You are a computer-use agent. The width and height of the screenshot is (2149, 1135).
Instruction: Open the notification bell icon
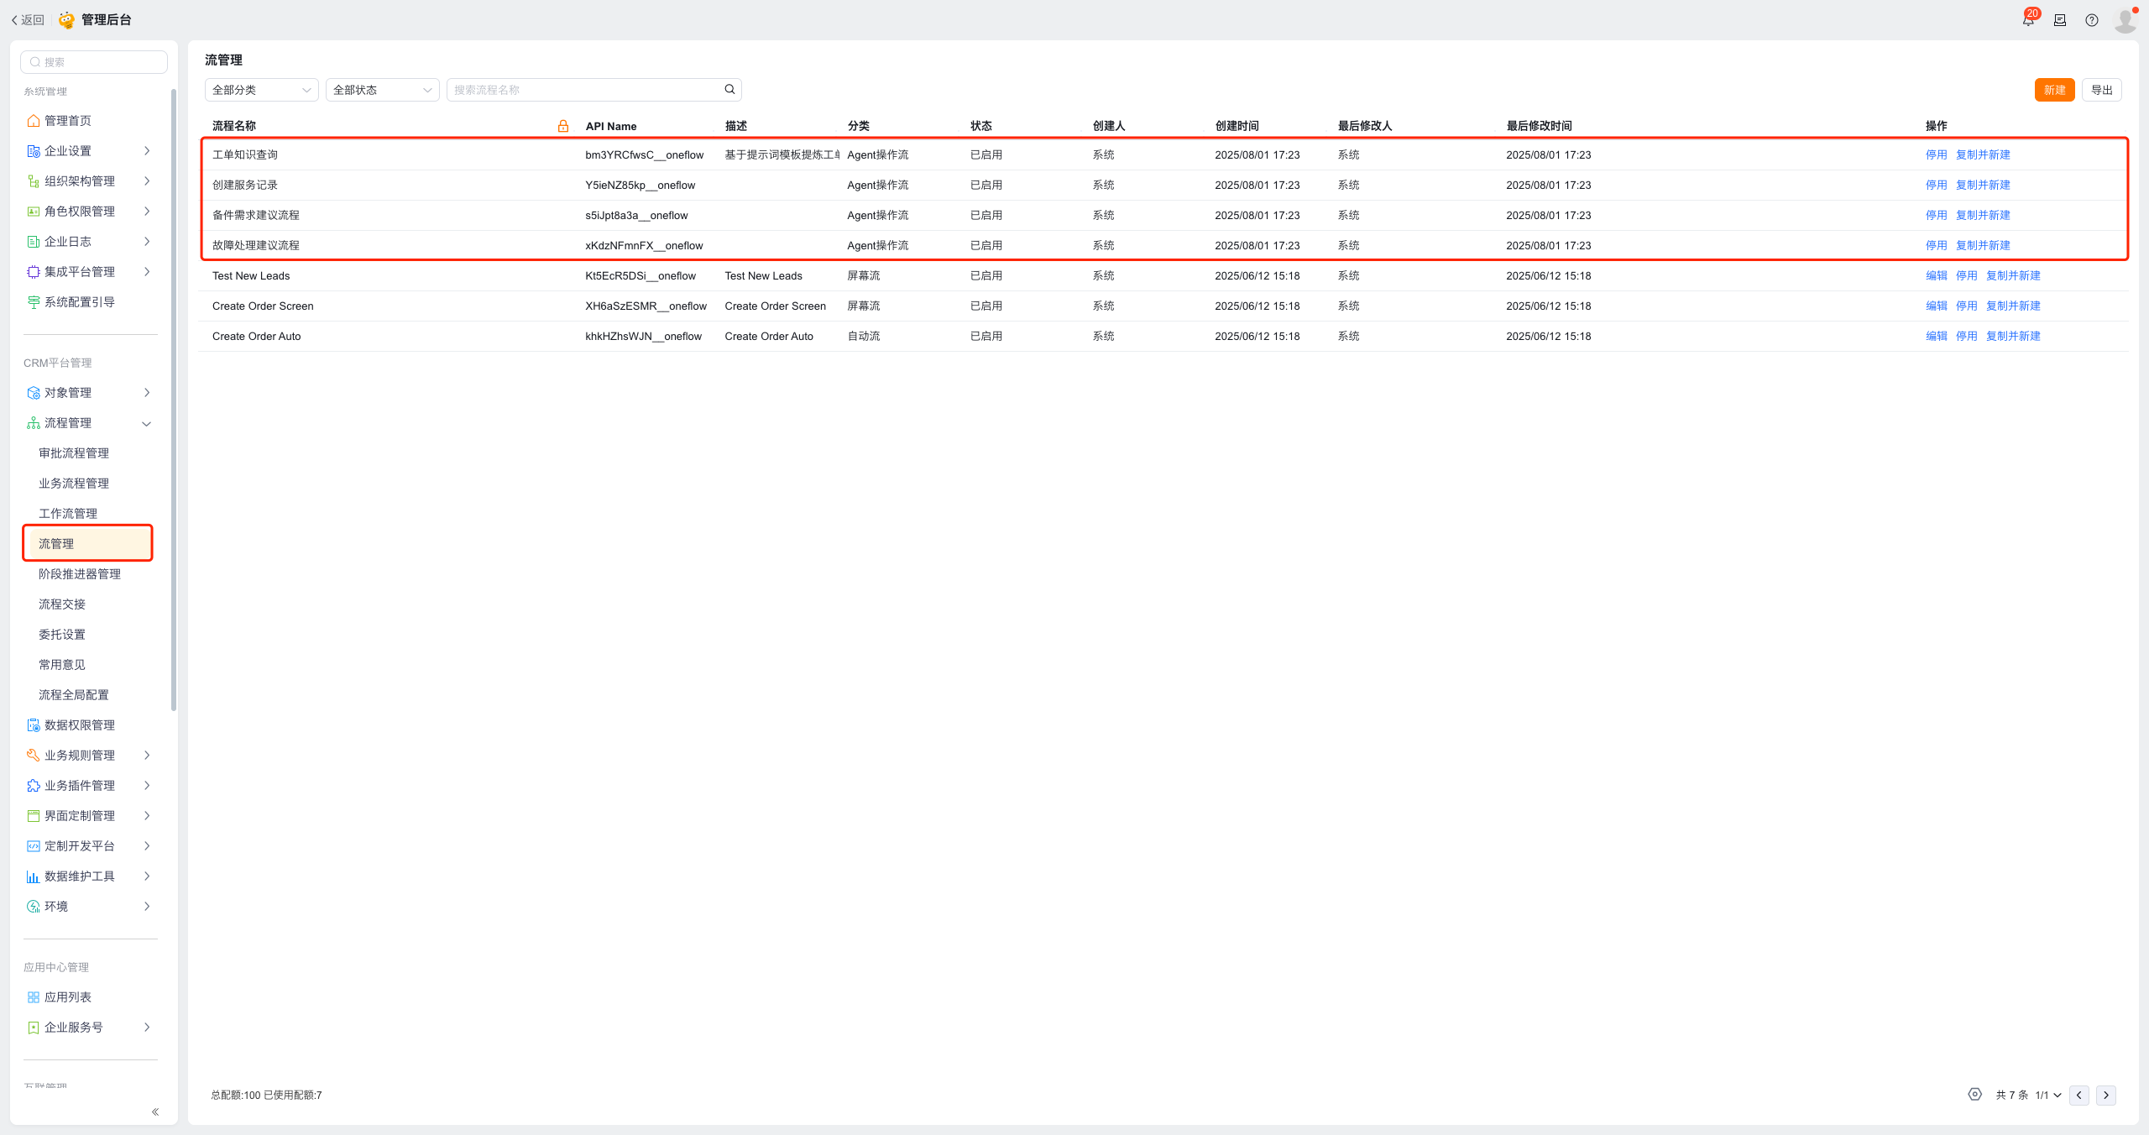(x=2028, y=20)
